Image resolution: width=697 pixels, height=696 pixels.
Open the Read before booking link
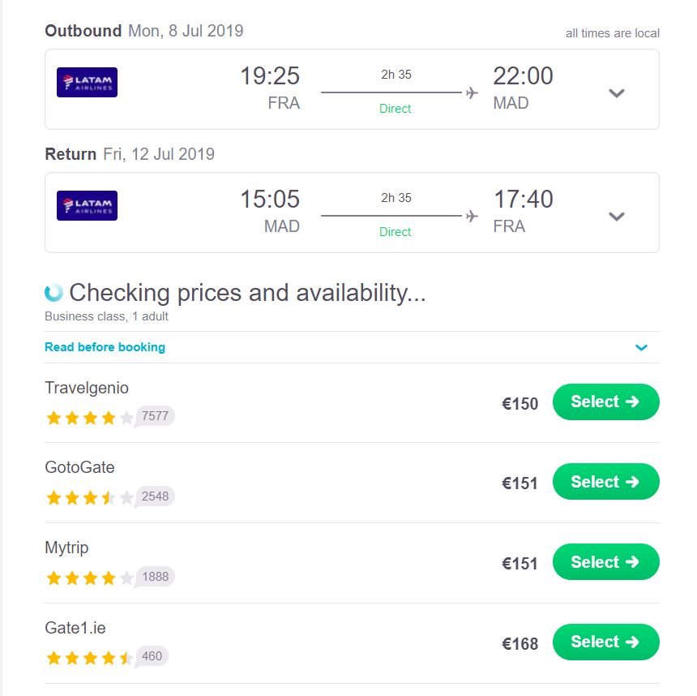105,347
